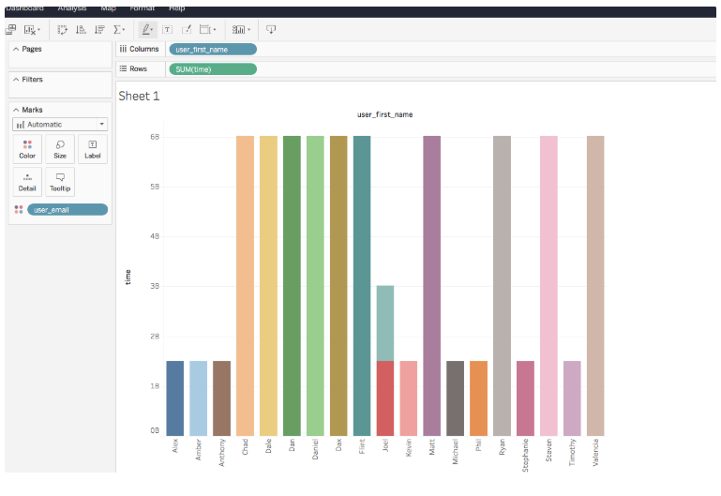The height and width of the screenshot is (496, 721).
Task: Sort bars descending using toolbar icon
Action: click(98, 30)
